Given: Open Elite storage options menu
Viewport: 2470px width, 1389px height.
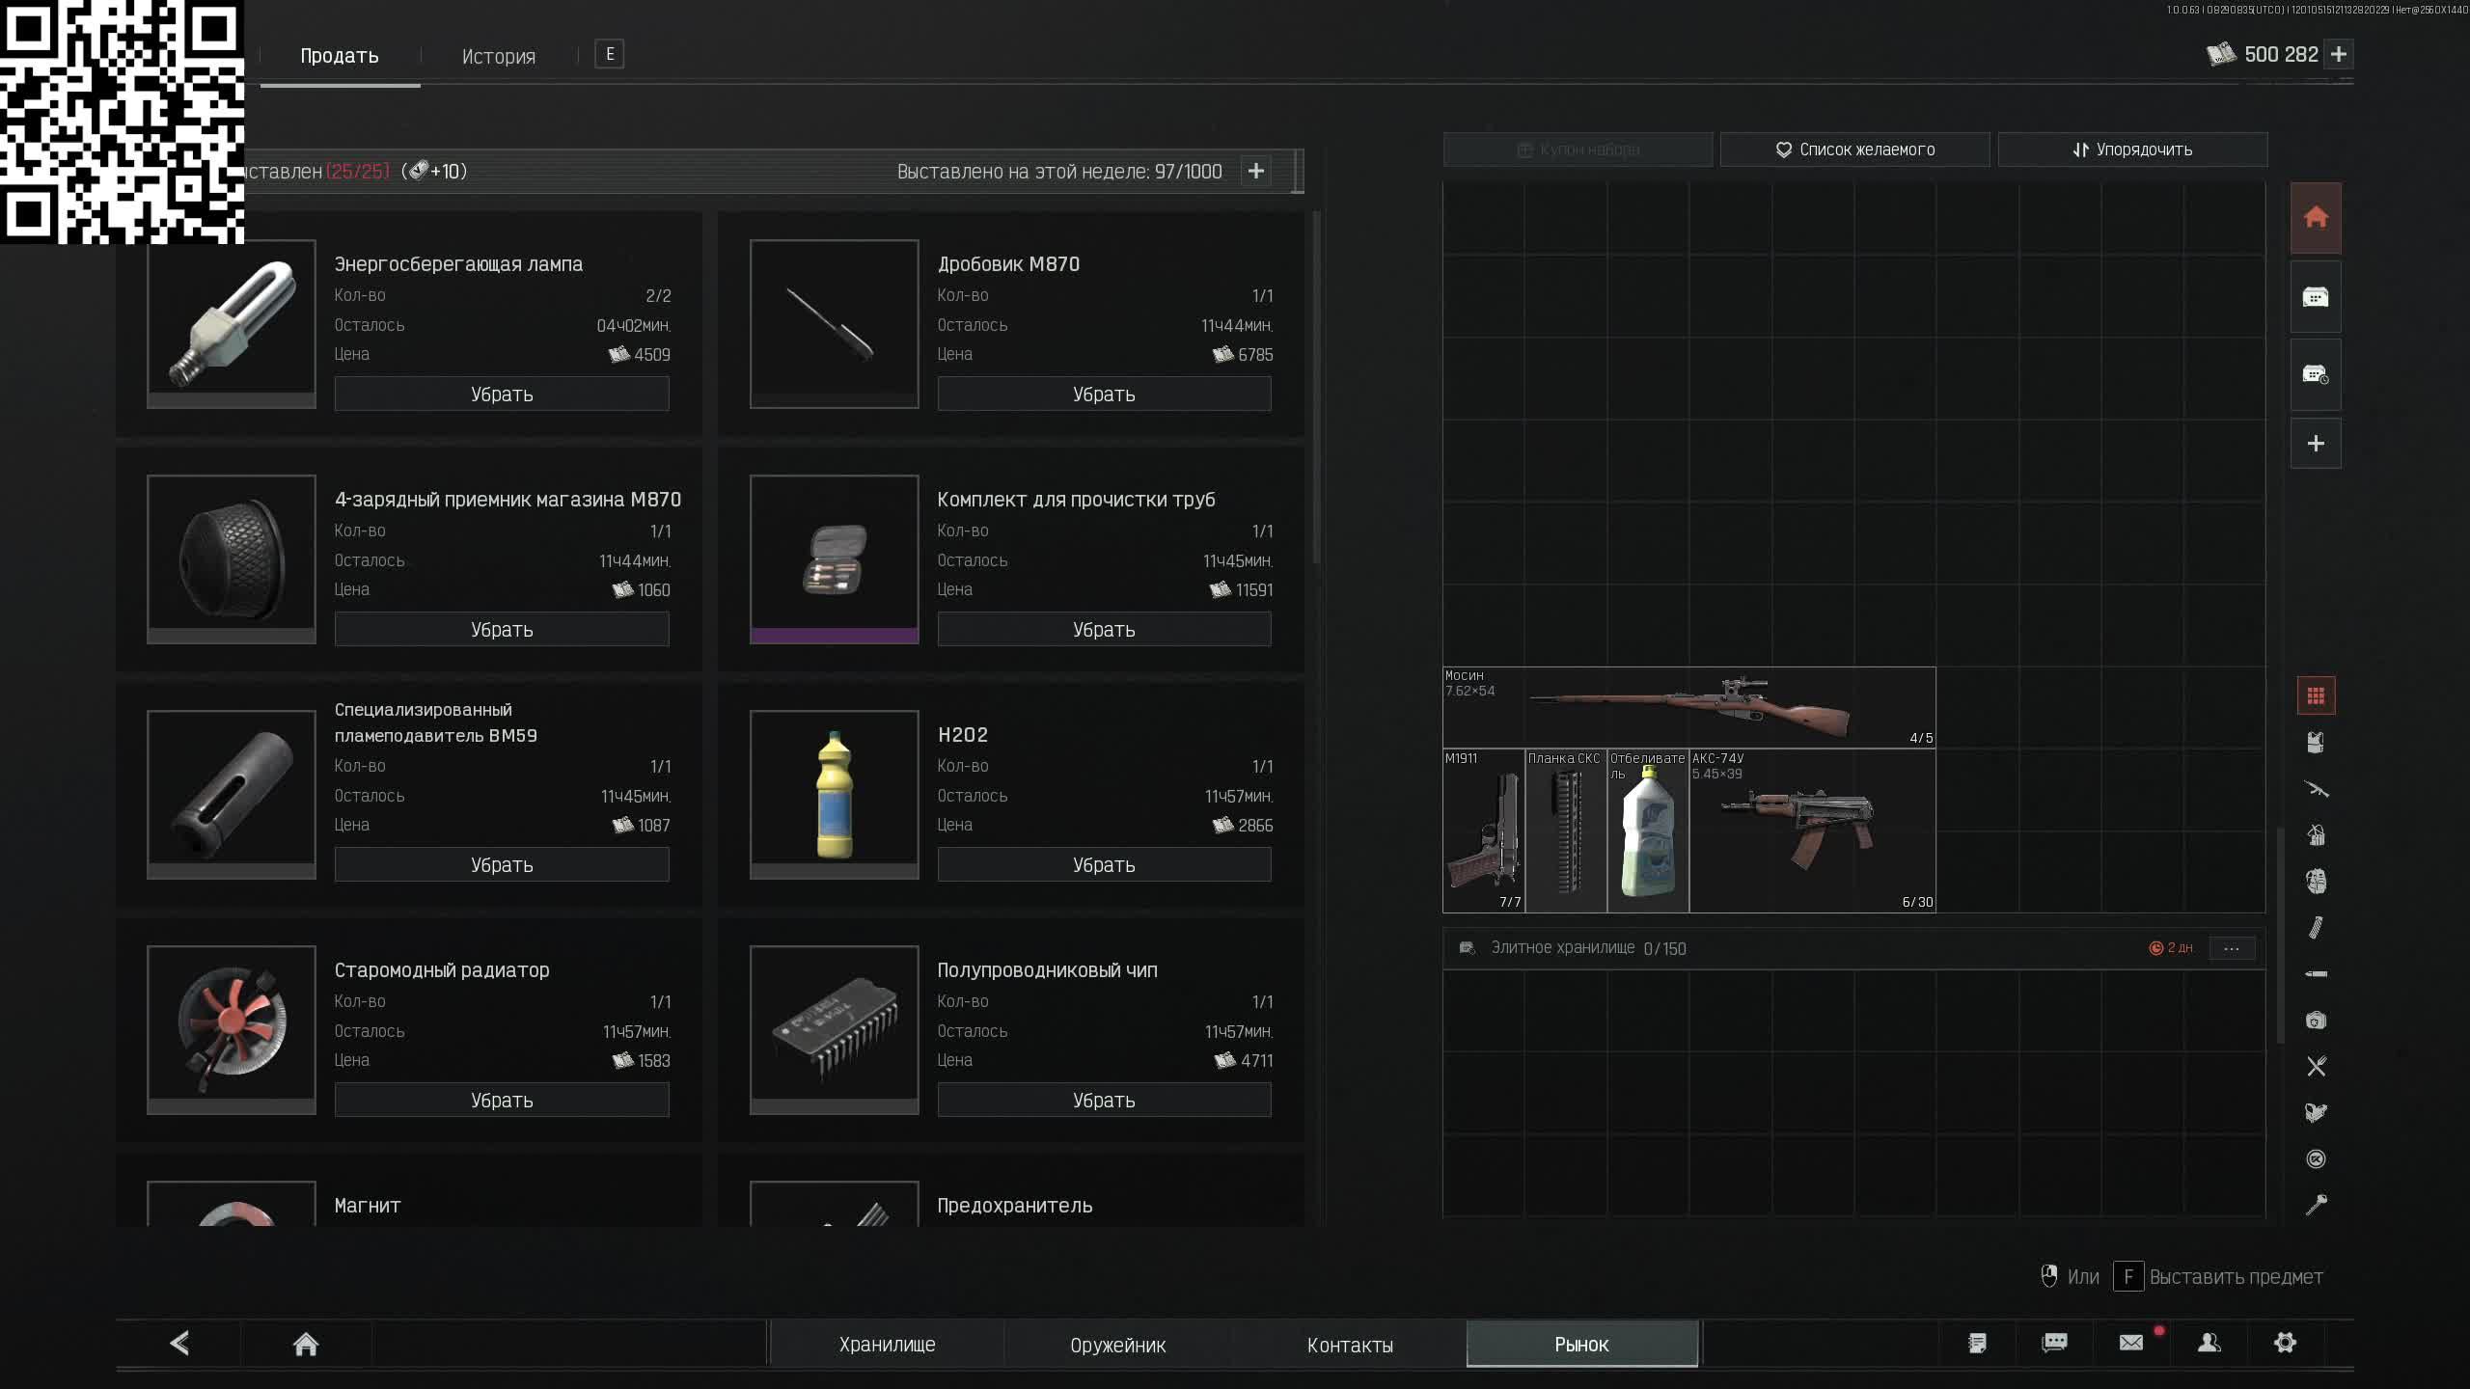Looking at the screenshot, I should [x=2231, y=948].
